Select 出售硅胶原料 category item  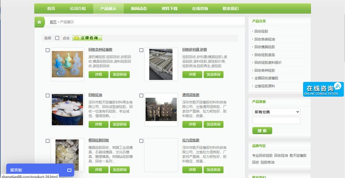pos(264,86)
